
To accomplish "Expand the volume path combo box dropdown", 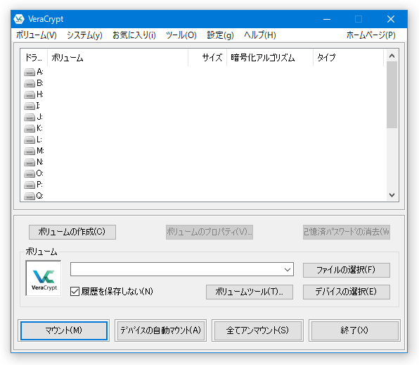I will tap(288, 269).
